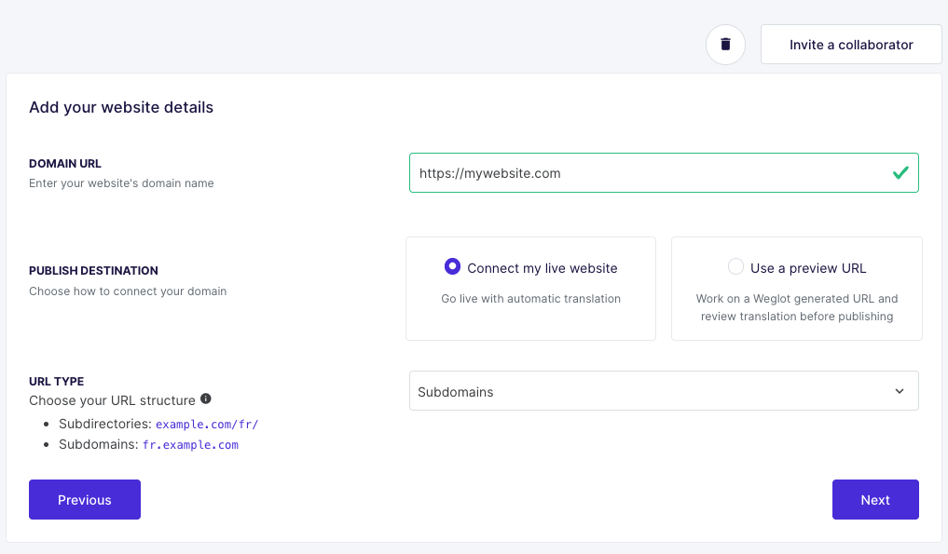The image size is (948, 554).
Task: Click Work on a Weglot generated URL description
Action: (797, 307)
